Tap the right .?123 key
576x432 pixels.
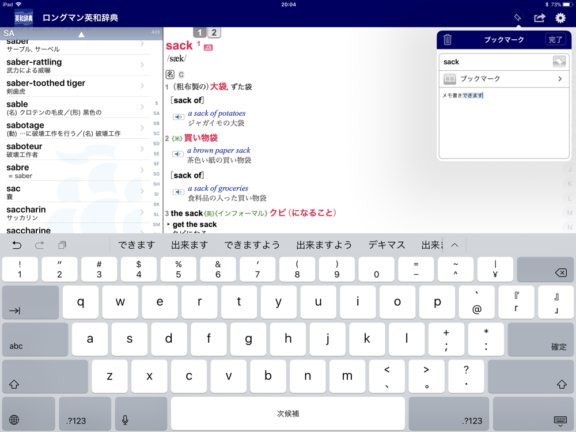click(x=449, y=414)
